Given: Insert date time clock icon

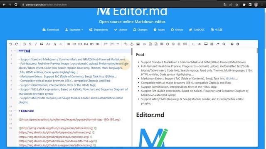Looking at the screenshot, I should coord(167,44).
